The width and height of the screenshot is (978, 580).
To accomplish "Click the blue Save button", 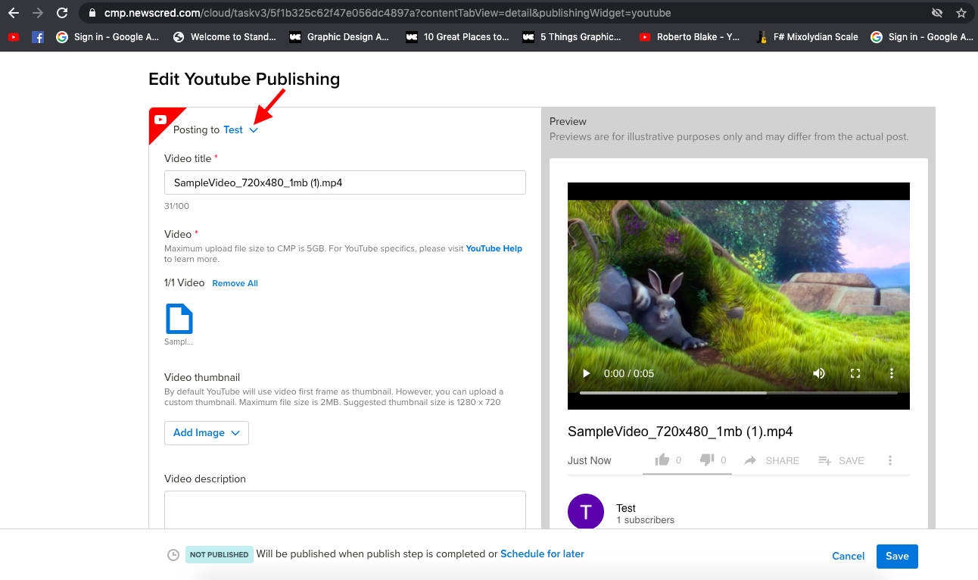I will click(897, 556).
